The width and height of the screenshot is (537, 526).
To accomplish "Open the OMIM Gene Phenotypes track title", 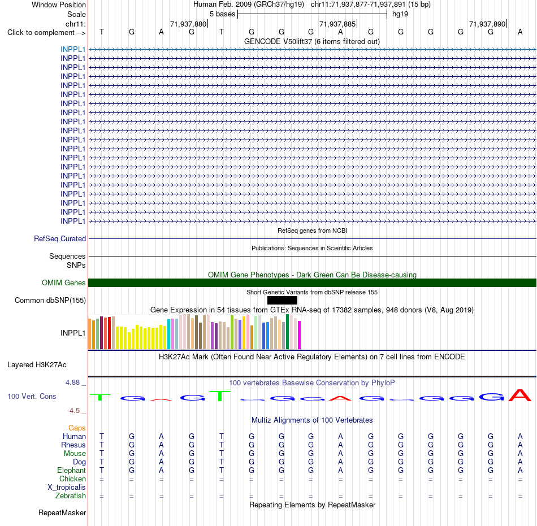I will [x=312, y=275].
